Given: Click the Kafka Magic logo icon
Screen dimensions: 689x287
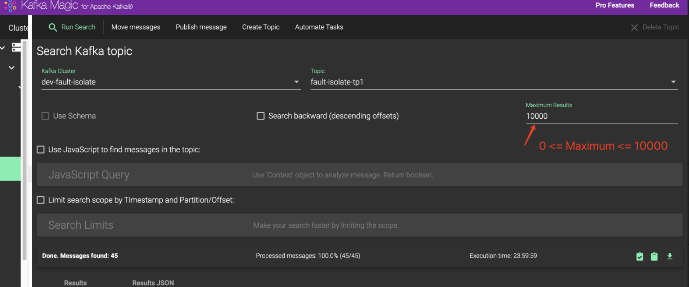Looking at the screenshot, I should click(10, 5).
